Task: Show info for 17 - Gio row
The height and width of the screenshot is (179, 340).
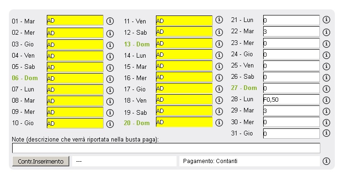Action: (219, 89)
